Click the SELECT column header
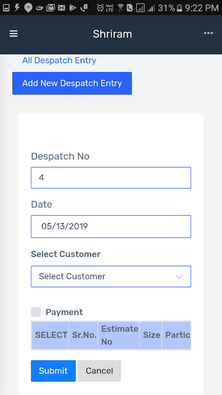This screenshot has width=222, height=395. click(x=50, y=335)
